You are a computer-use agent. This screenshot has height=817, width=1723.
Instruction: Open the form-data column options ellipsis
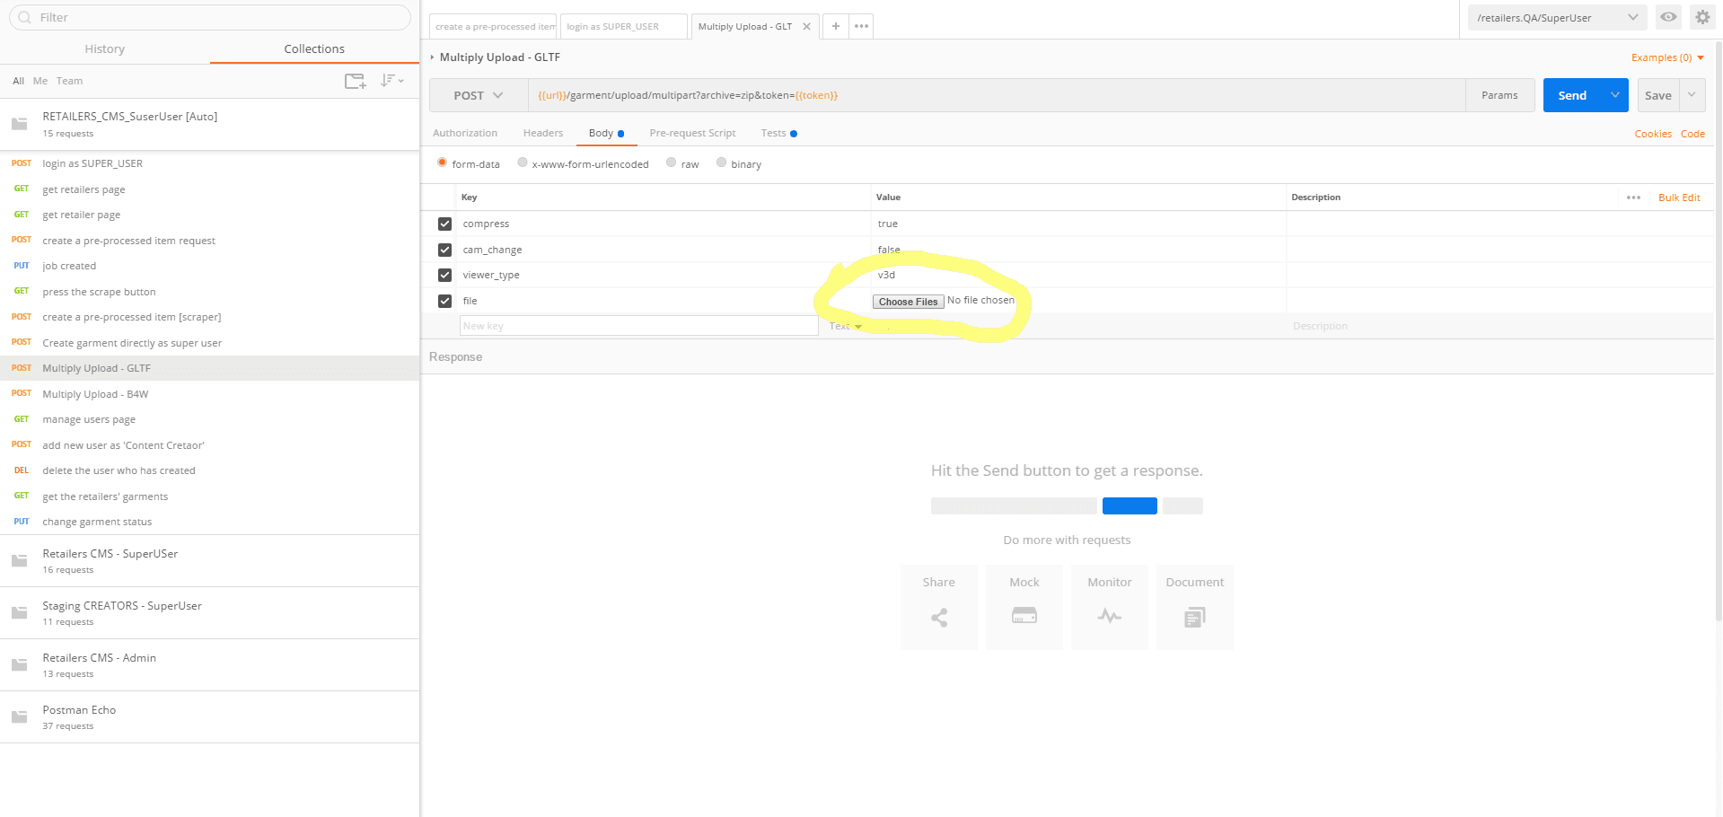click(1633, 198)
